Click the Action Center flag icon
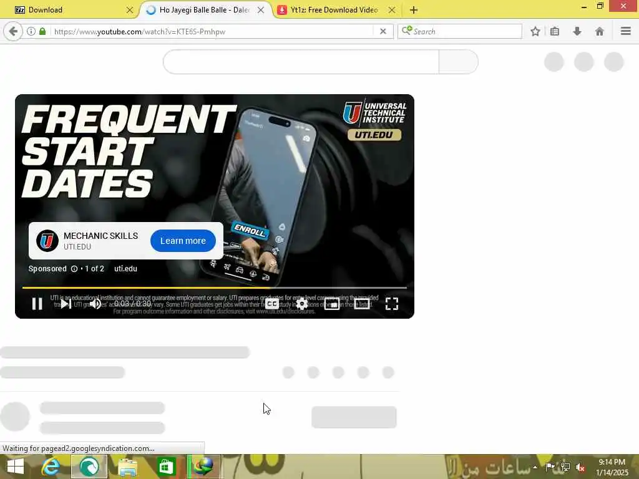The height and width of the screenshot is (479, 639). point(550,467)
